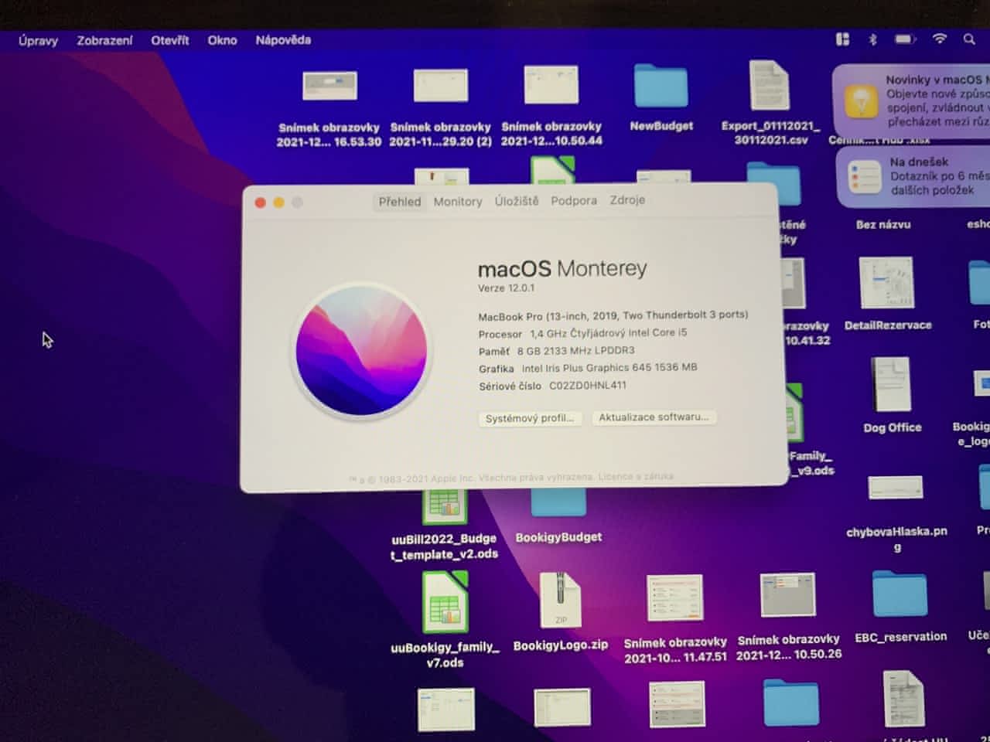Image resolution: width=990 pixels, height=742 pixels.
Task: Open the Okno menu
Action: click(x=222, y=40)
